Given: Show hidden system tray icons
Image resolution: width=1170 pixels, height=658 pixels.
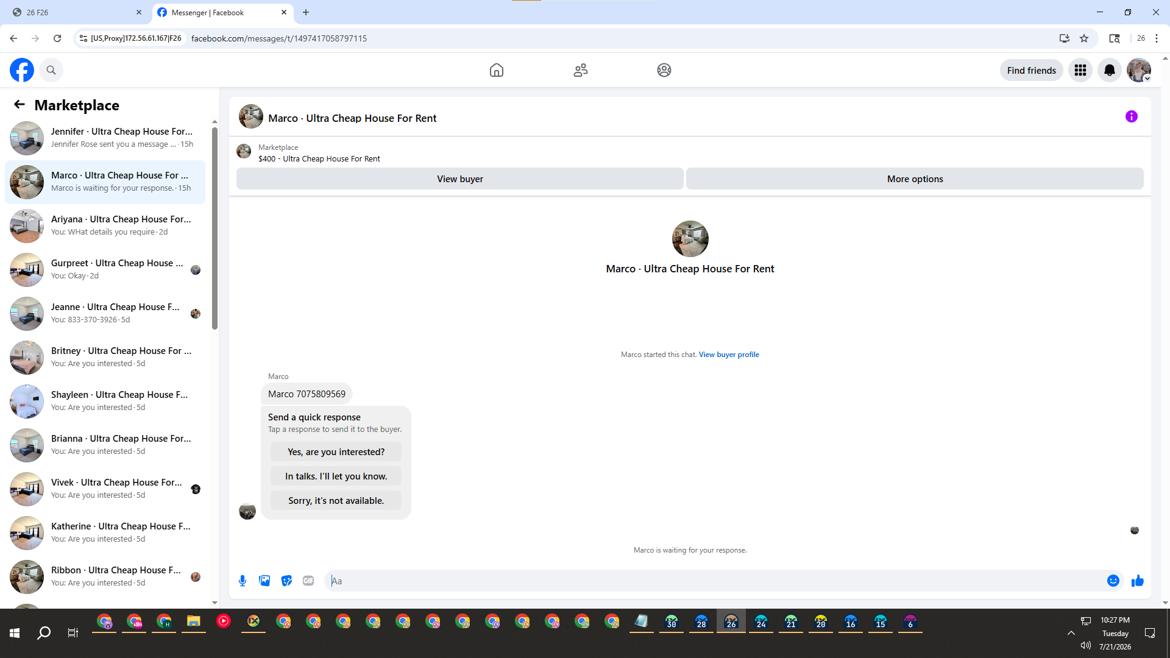Looking at the screenshot, I should pyautogui.click(x=1071, y=633).
